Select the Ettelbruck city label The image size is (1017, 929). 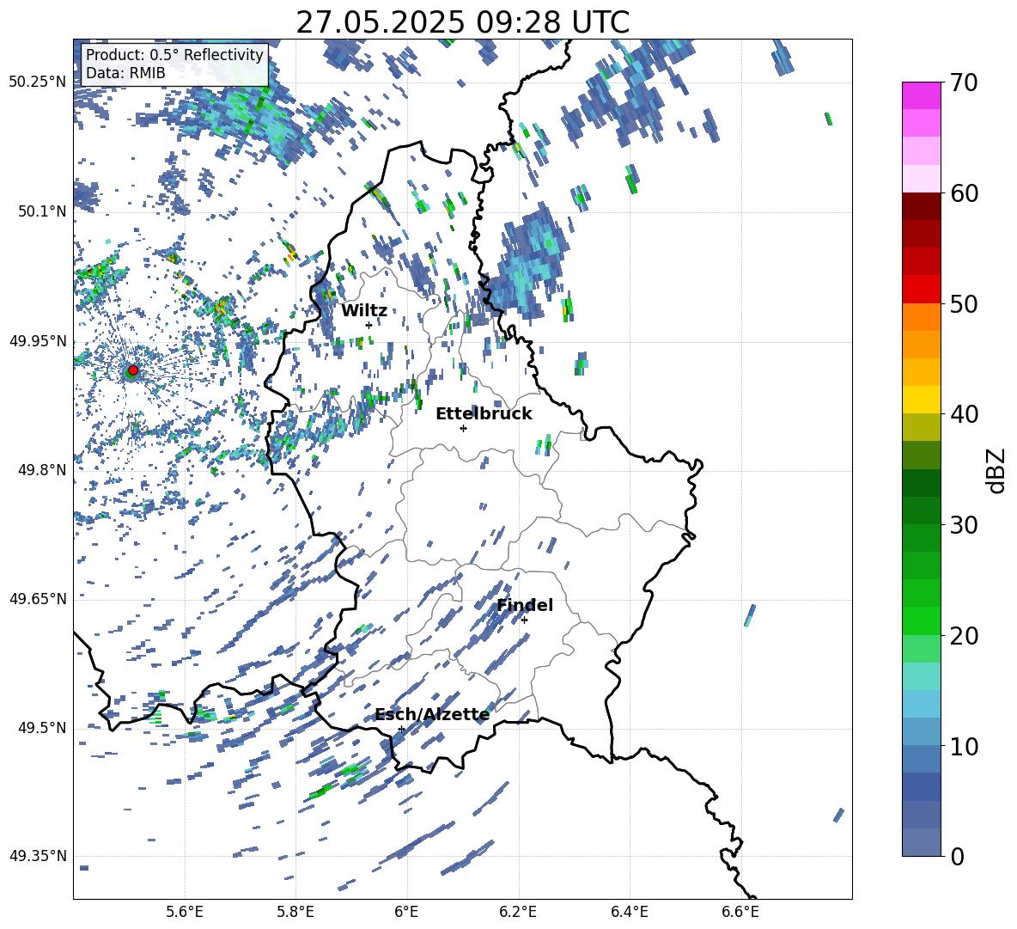point(484,414)
